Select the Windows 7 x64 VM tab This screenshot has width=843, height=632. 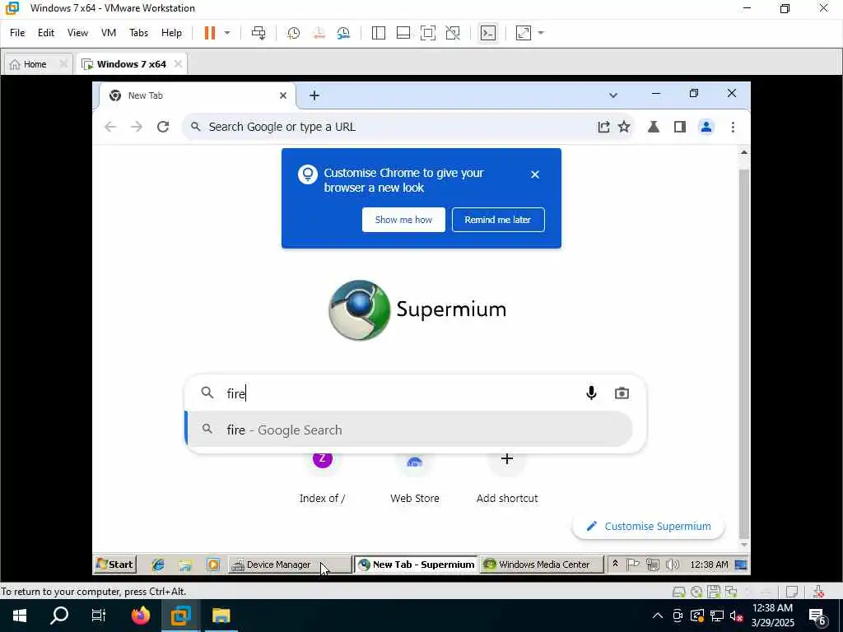pyautogui.click(x=129, y=64)
